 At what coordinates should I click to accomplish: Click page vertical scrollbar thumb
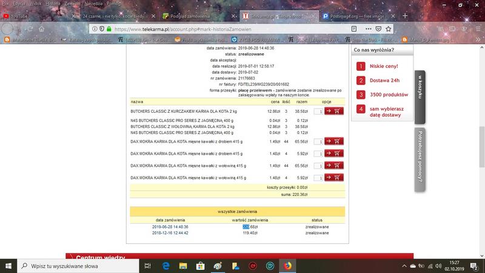481,147
